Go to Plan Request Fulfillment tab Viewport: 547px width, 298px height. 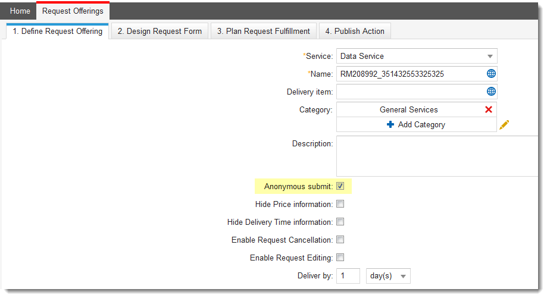pyautogui.click(x=263, y=31)
